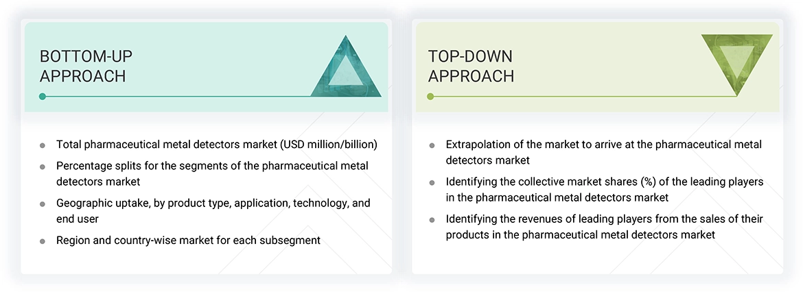Select the Top-Down Approach heading
The width and height of the screenshot is (803, 292).
tap(471, 66)
